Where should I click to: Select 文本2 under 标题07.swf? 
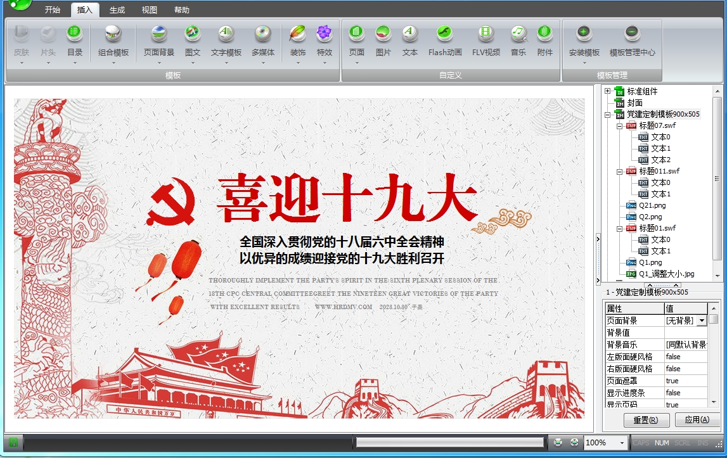coord(660,160)
